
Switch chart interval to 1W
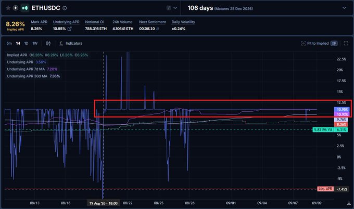35,43
